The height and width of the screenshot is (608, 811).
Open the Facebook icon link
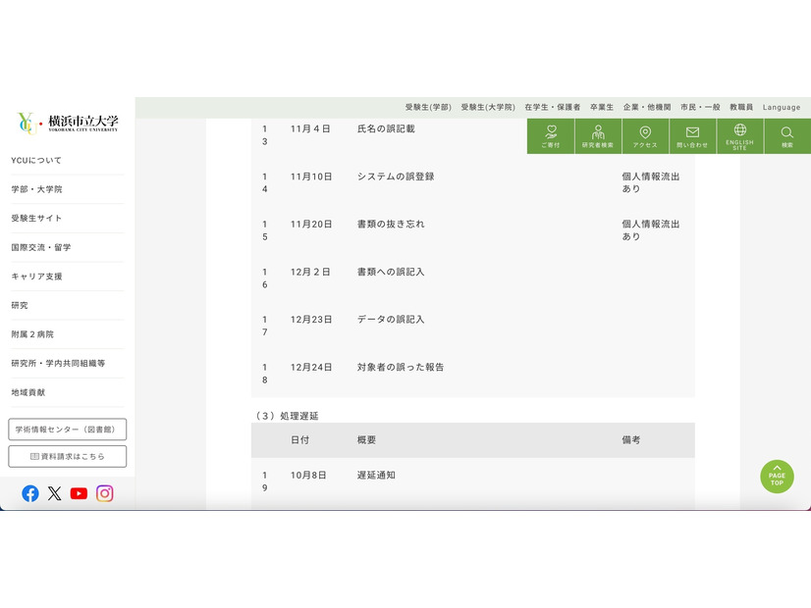click(30, 493)
